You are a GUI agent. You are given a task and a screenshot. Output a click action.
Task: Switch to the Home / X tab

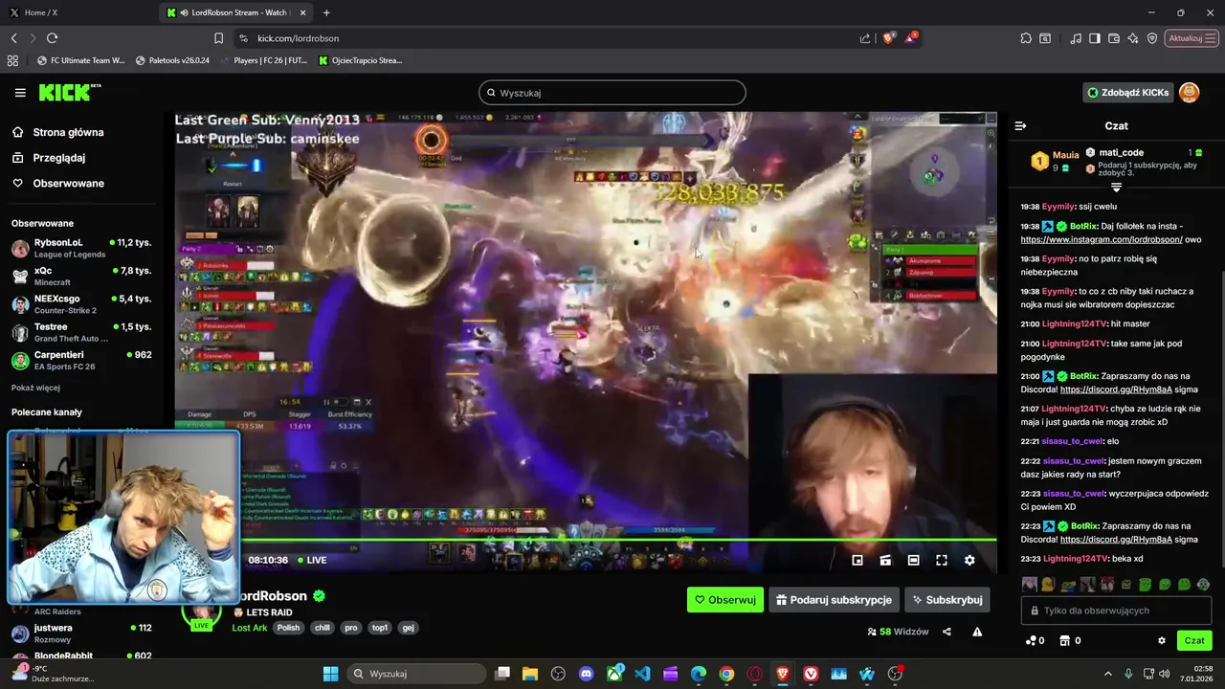tap(77, 12)
